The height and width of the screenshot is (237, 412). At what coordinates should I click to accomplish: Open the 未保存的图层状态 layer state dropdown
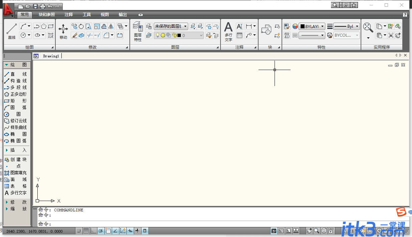(x=171, y=26)
